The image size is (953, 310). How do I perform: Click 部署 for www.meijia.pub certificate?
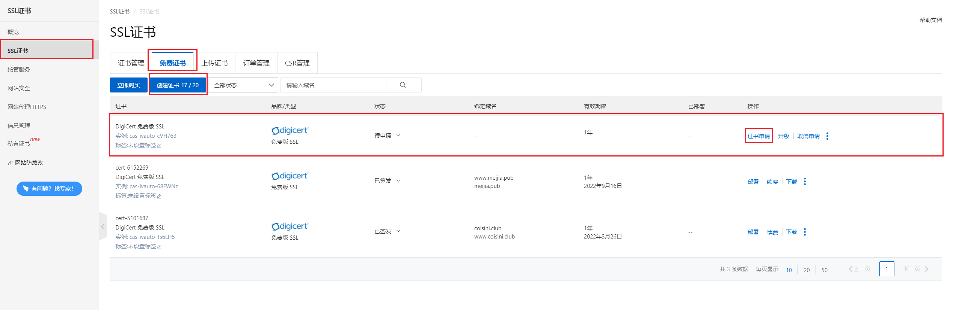753,182
